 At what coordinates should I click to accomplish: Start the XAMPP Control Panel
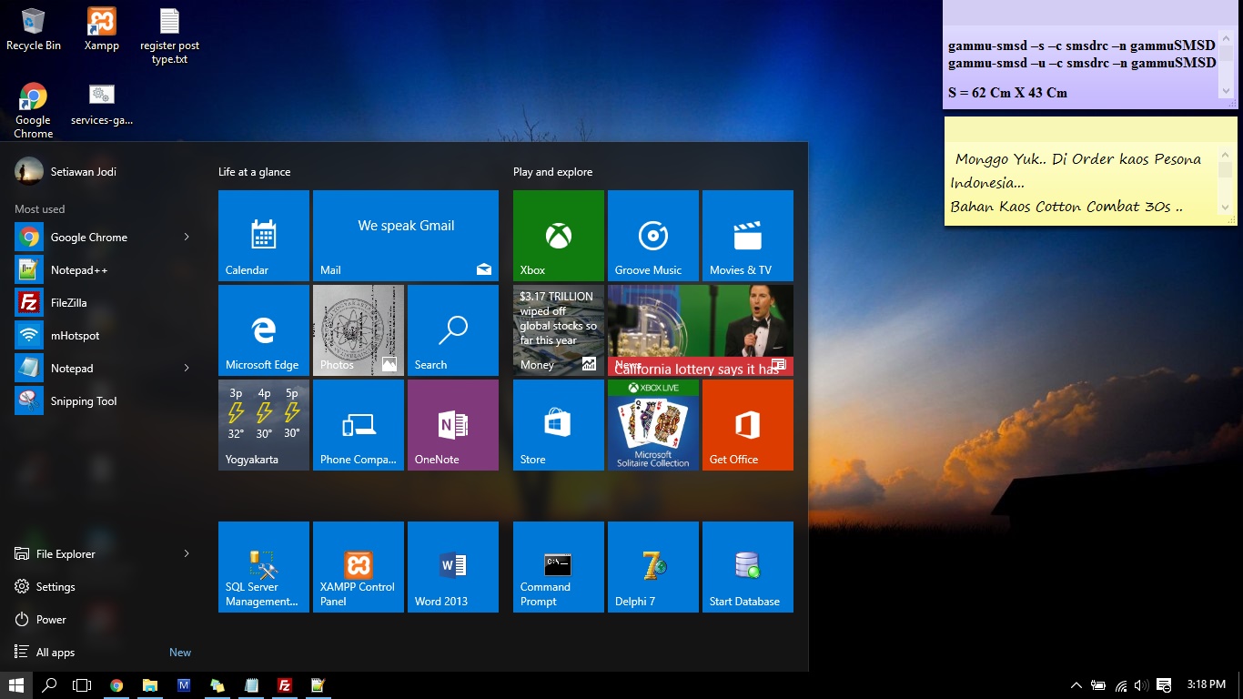(x=358, y=566)
